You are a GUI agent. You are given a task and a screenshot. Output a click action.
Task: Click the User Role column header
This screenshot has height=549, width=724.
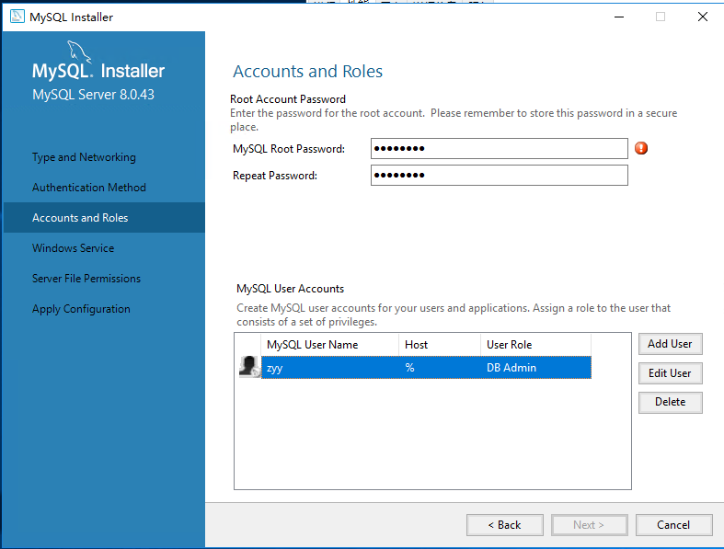pos(535,345)
